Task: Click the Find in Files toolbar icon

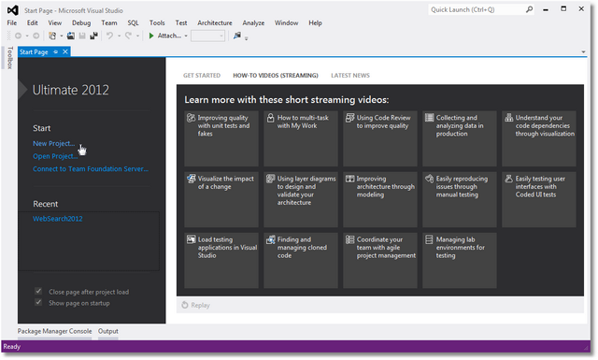Action: 237,36
